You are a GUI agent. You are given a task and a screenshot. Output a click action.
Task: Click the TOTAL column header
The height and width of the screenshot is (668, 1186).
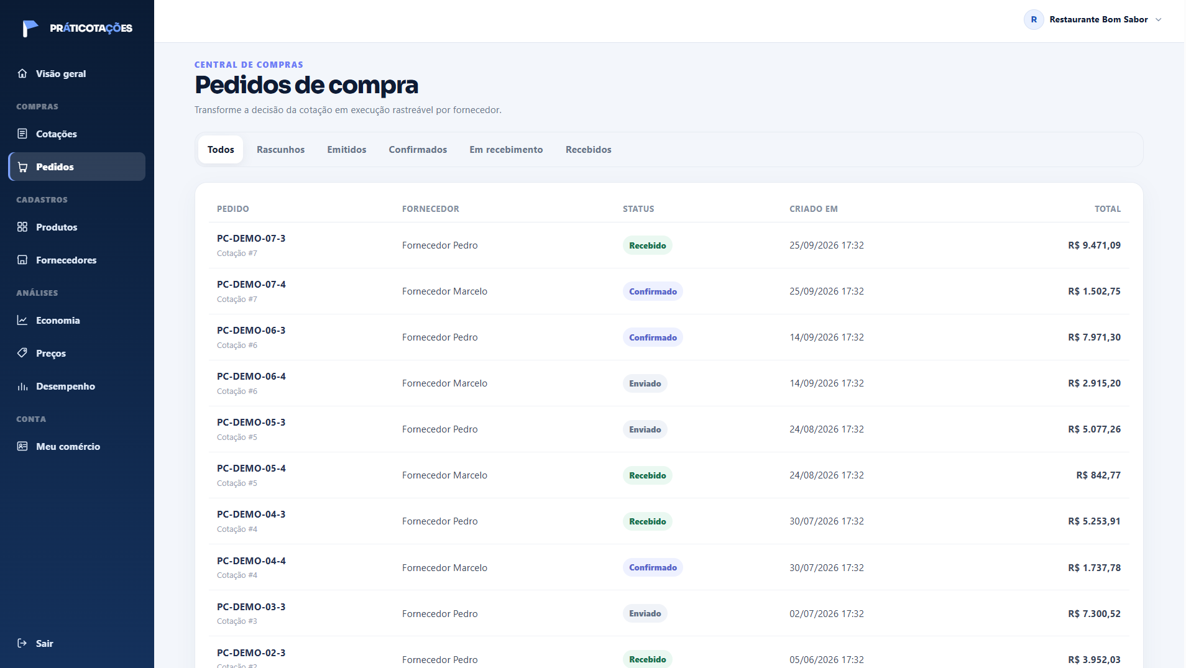pos(1108,209)
